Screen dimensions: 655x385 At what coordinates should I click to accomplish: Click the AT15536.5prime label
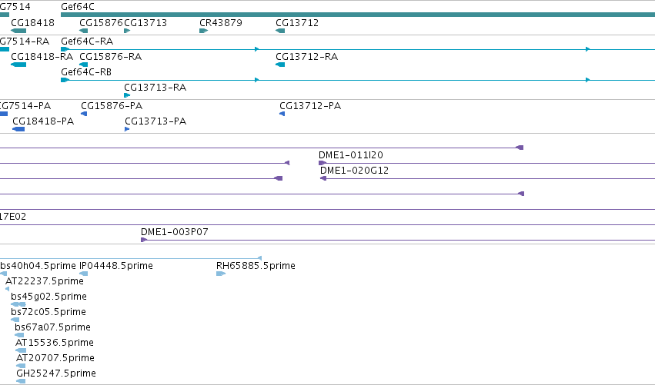55,343
